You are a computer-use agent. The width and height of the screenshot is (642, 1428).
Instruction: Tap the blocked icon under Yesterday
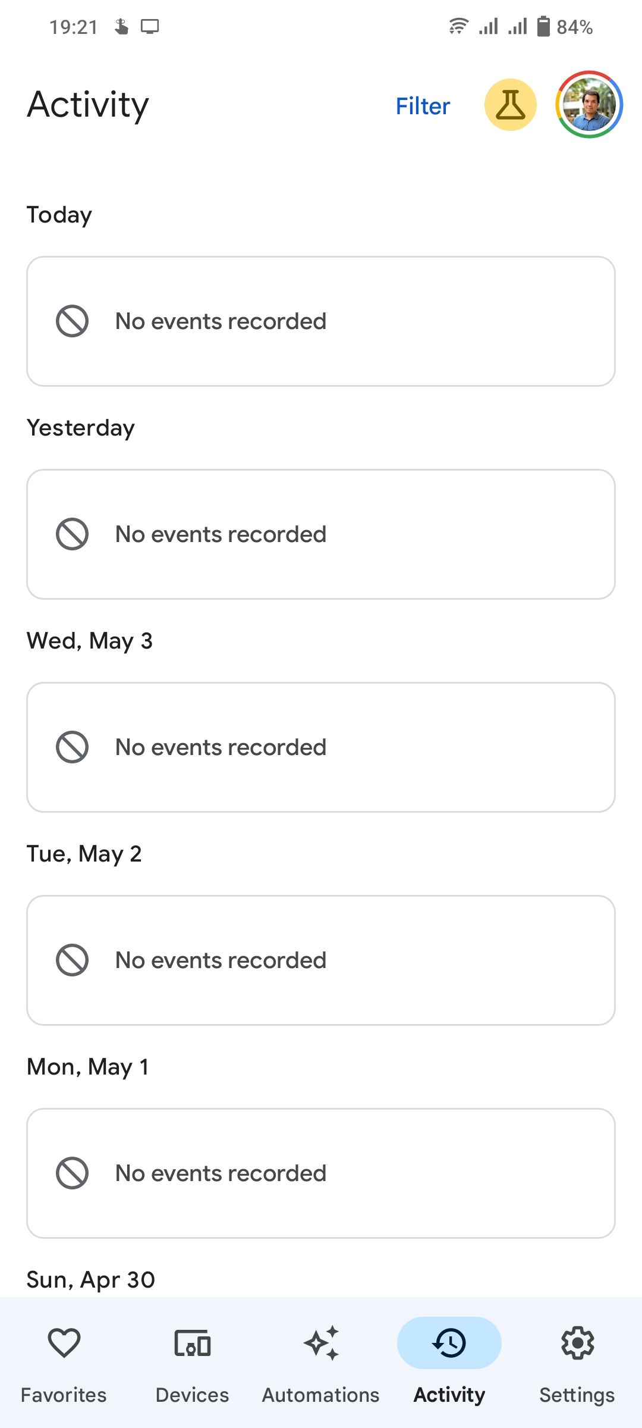[x=73, y=534]
